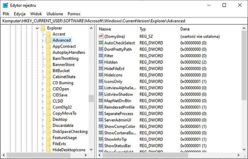Viewport: 248px width, 159px height.
Task: Select the Accent folder icon
Action: pos(48,34)
